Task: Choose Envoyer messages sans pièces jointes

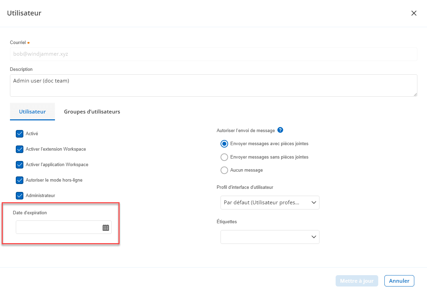Action: pos(224,157)
